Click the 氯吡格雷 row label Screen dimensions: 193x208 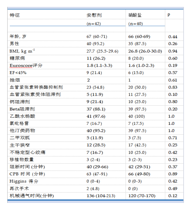pyautogui.click(x=19, y=123)
